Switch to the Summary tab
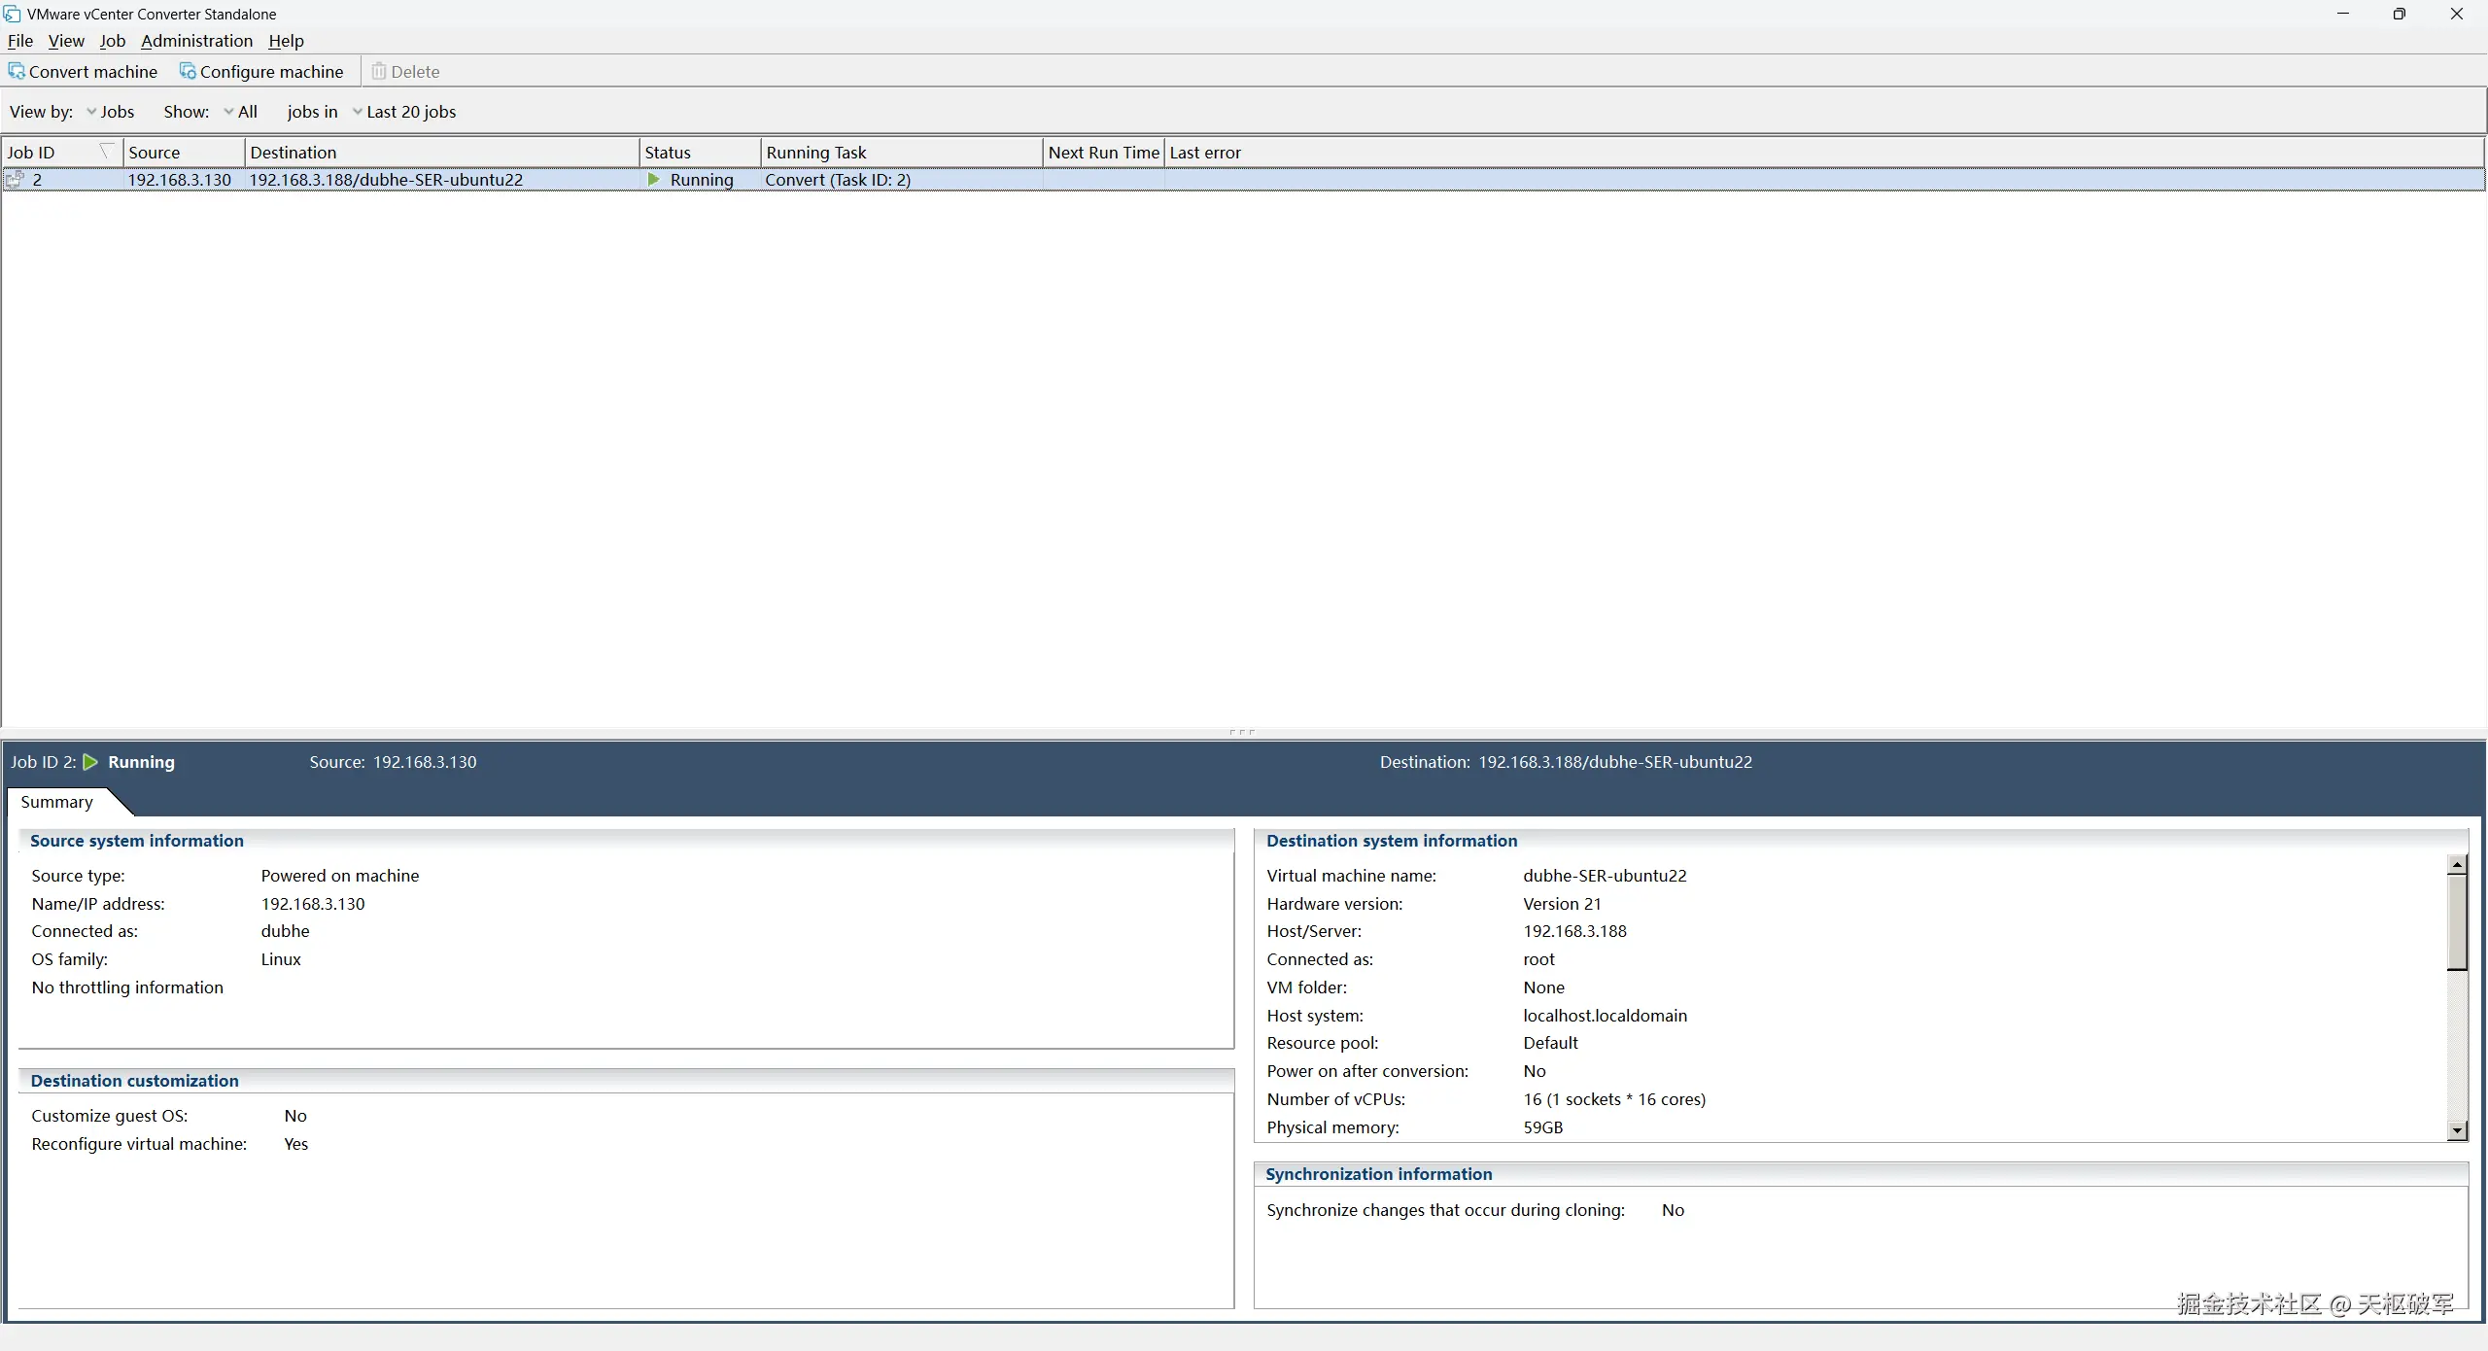This screenshot has height=1351, width=2488. pos(56,802)
